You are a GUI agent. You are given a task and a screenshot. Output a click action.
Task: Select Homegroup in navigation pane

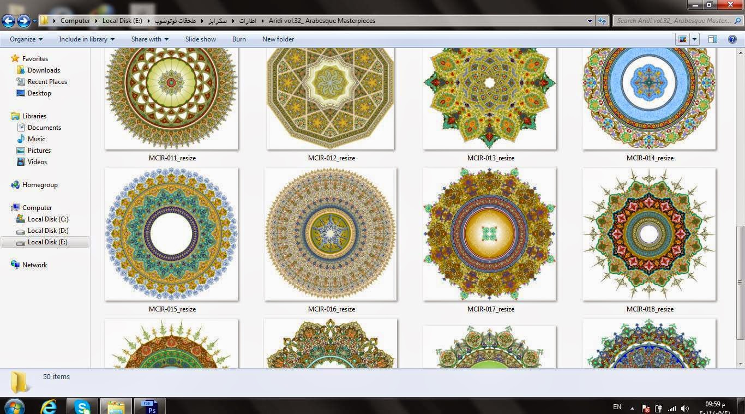(40, 184)
